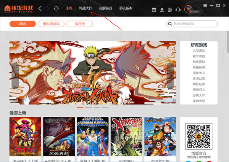Select the fourth carousel indicator

pos(105,108)
